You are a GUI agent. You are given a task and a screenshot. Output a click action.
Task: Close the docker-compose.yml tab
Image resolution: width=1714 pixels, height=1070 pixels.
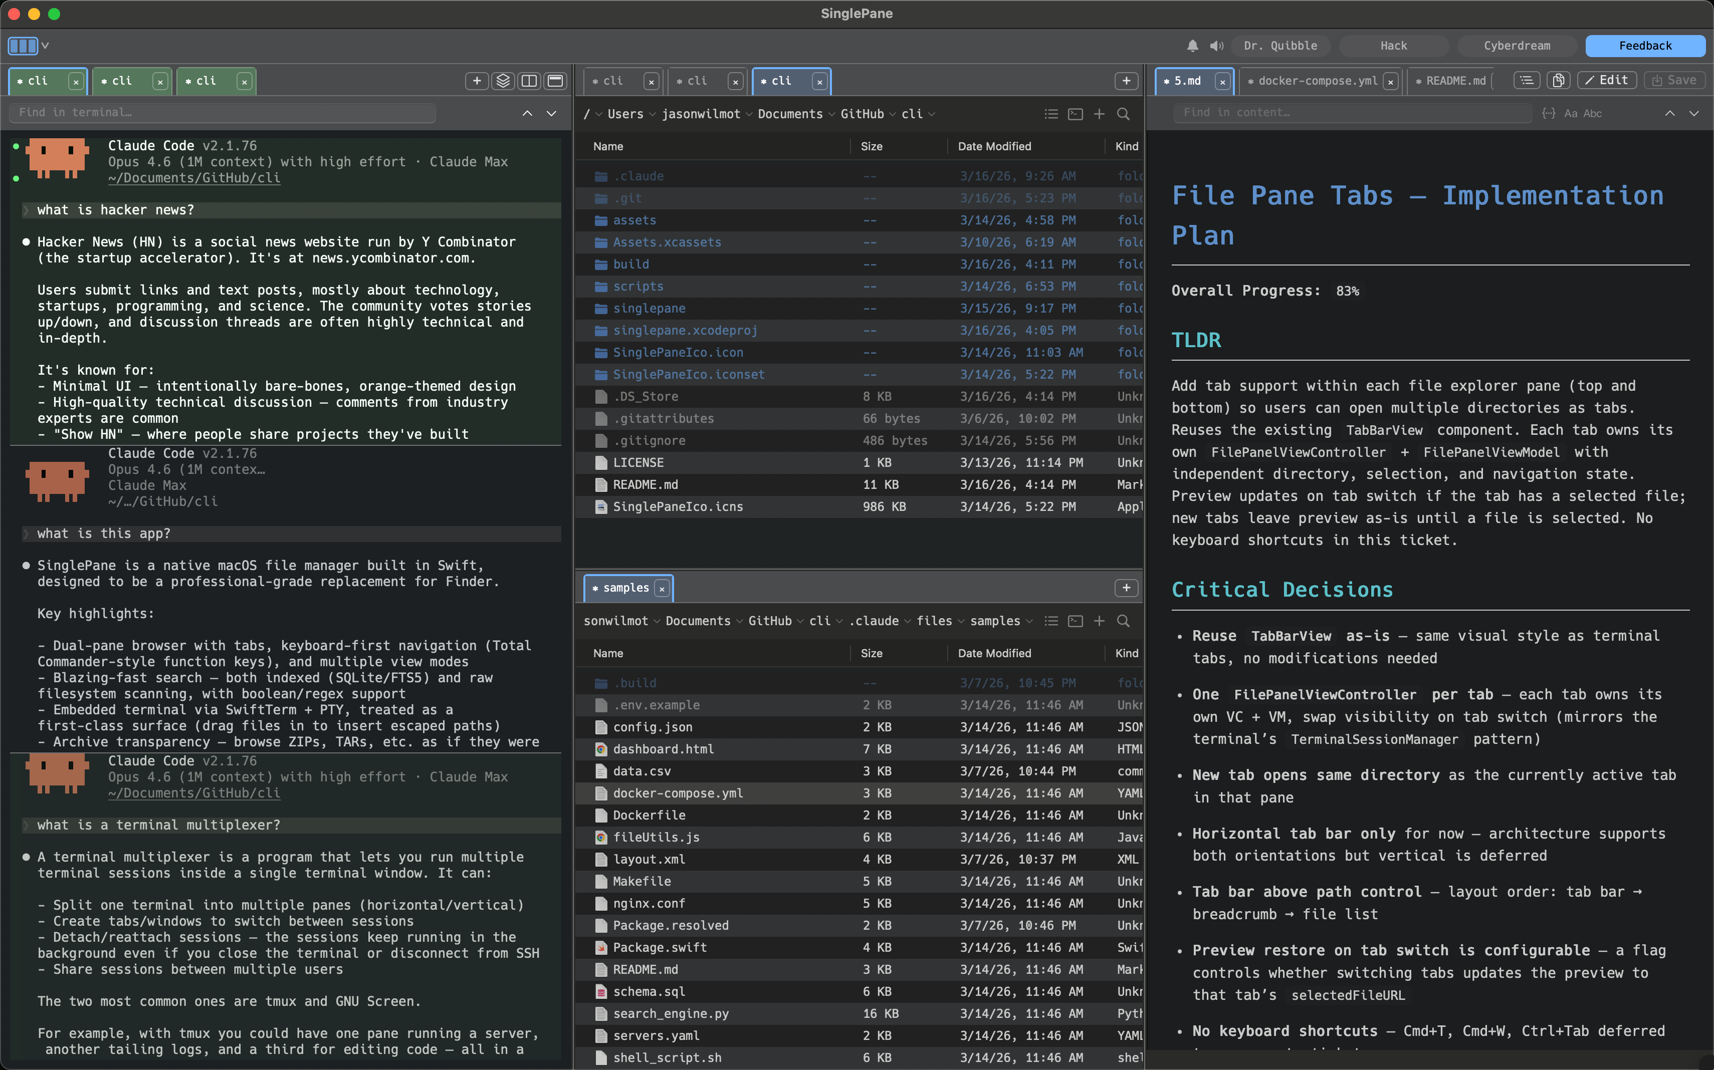click(1390, 81)
